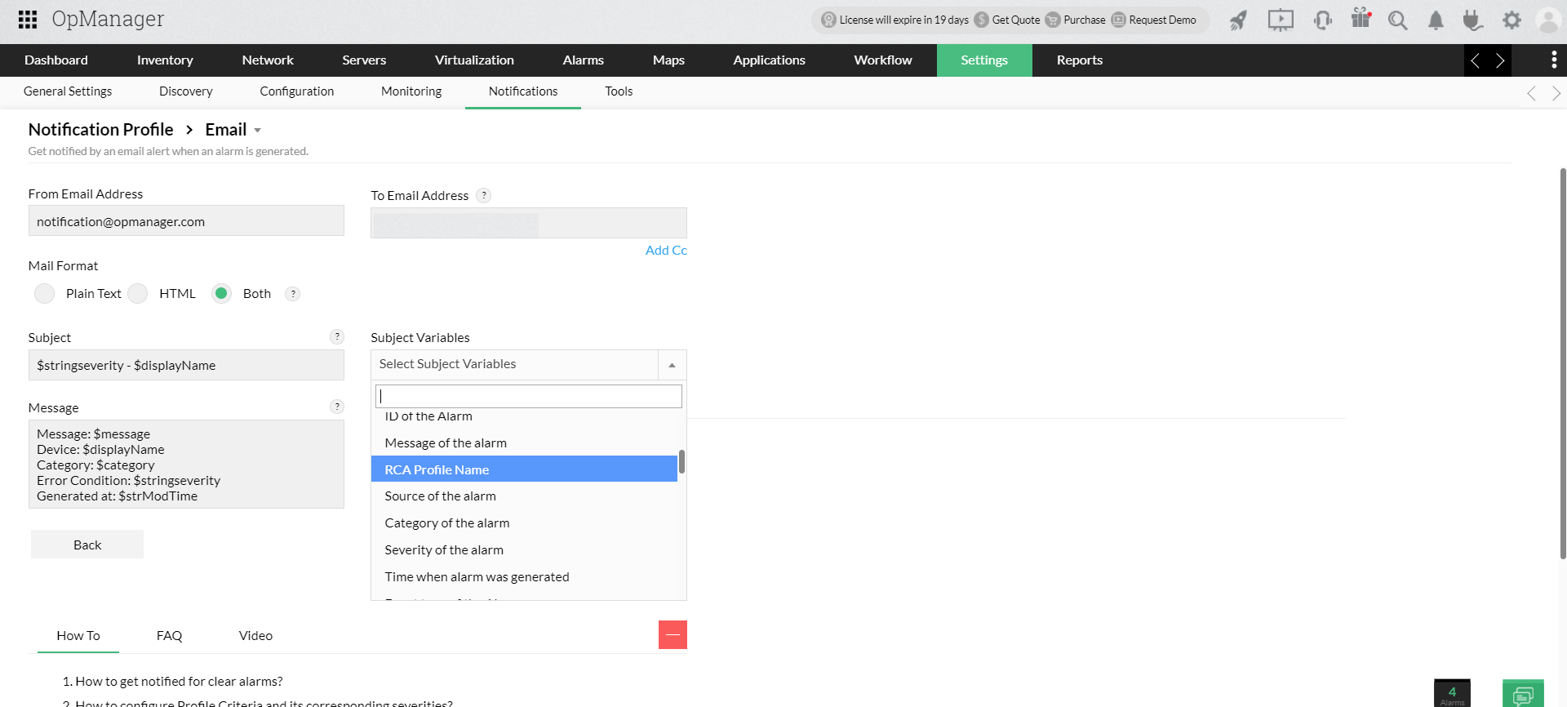Go to Notification Profile breadcrumb
The image size is (1567, 707).
(x=100, y=130)
